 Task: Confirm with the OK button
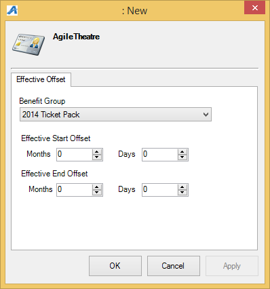coord(115,266)
